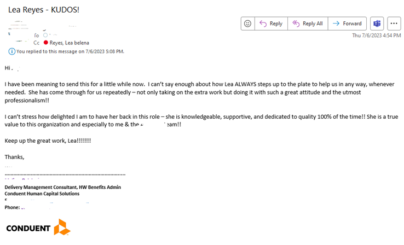Click the "Keep up the great work, Lea" line
This screenshot has width=404, height=245.
coord(48,141)
